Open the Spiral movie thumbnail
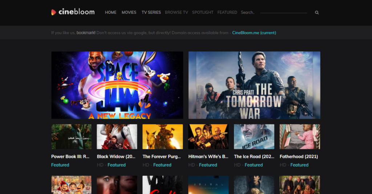372x194 pixels. 208,185
